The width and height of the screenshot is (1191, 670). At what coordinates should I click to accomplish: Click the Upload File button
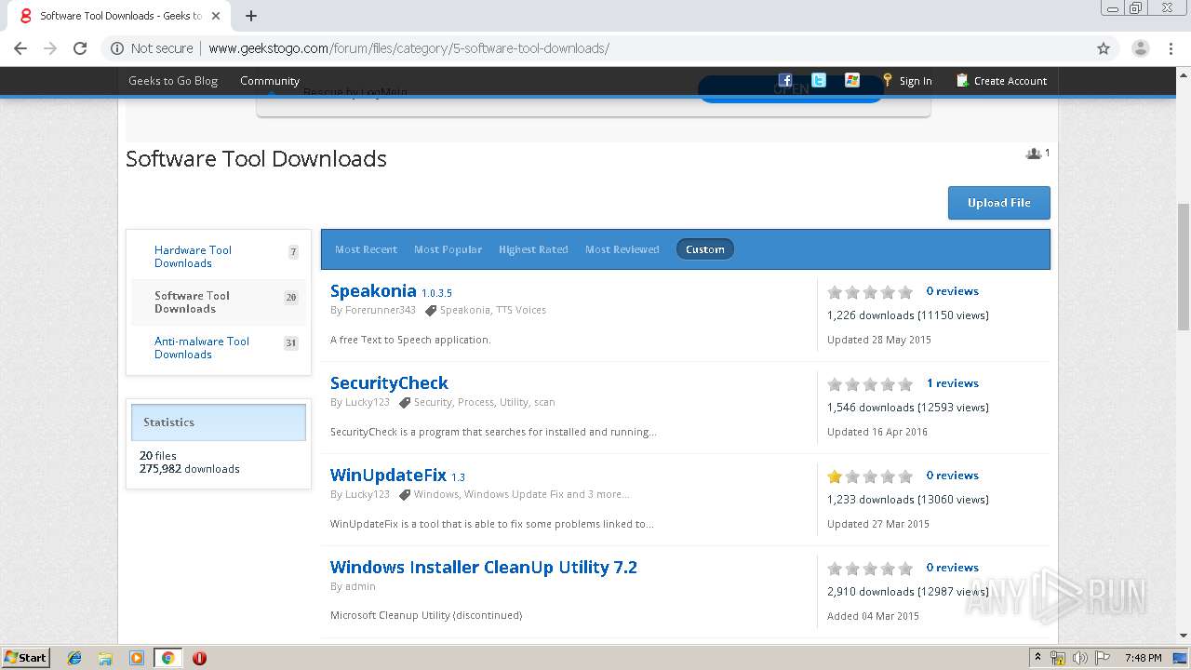click(999, 203)
